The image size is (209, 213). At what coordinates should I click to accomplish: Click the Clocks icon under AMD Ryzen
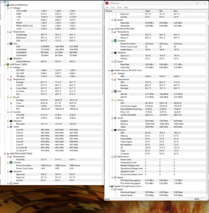11,127
